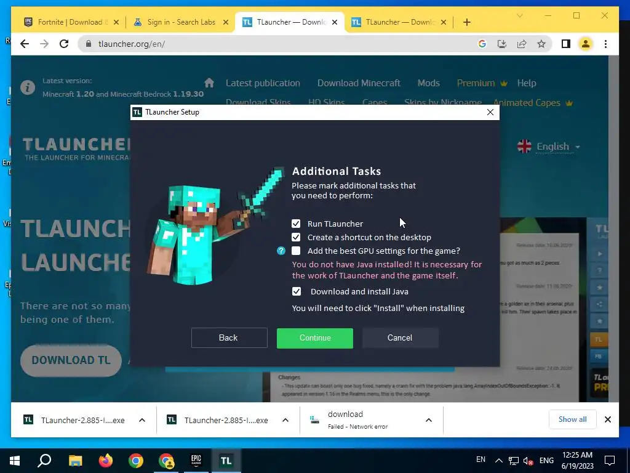Screen dimensions: 630x473
Task: Click the ENG input language indicator
Action: tap(546, 461)
